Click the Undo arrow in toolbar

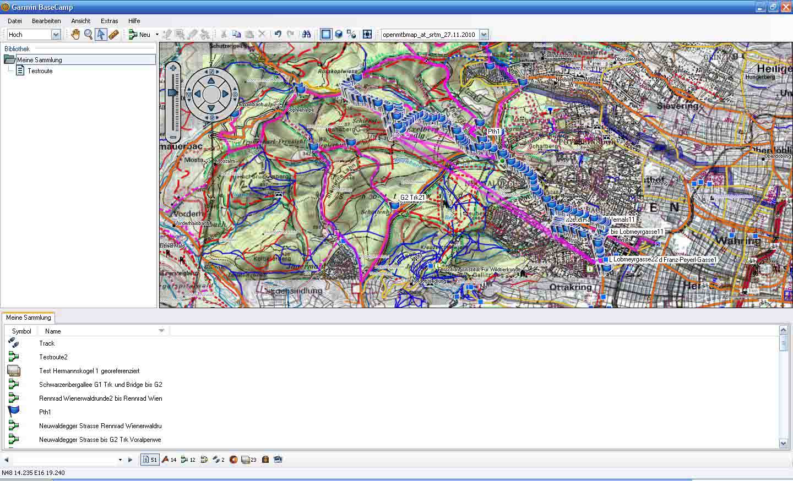pos(278,35)
